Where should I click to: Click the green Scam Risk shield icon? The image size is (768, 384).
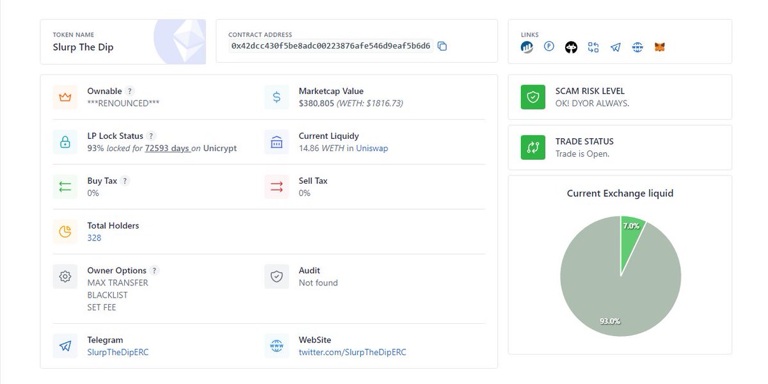[x=533, y=97]
